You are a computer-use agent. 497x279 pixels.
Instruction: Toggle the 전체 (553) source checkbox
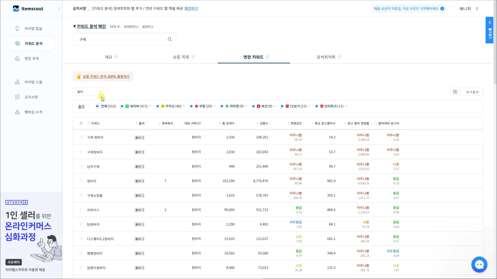(97, 106)
